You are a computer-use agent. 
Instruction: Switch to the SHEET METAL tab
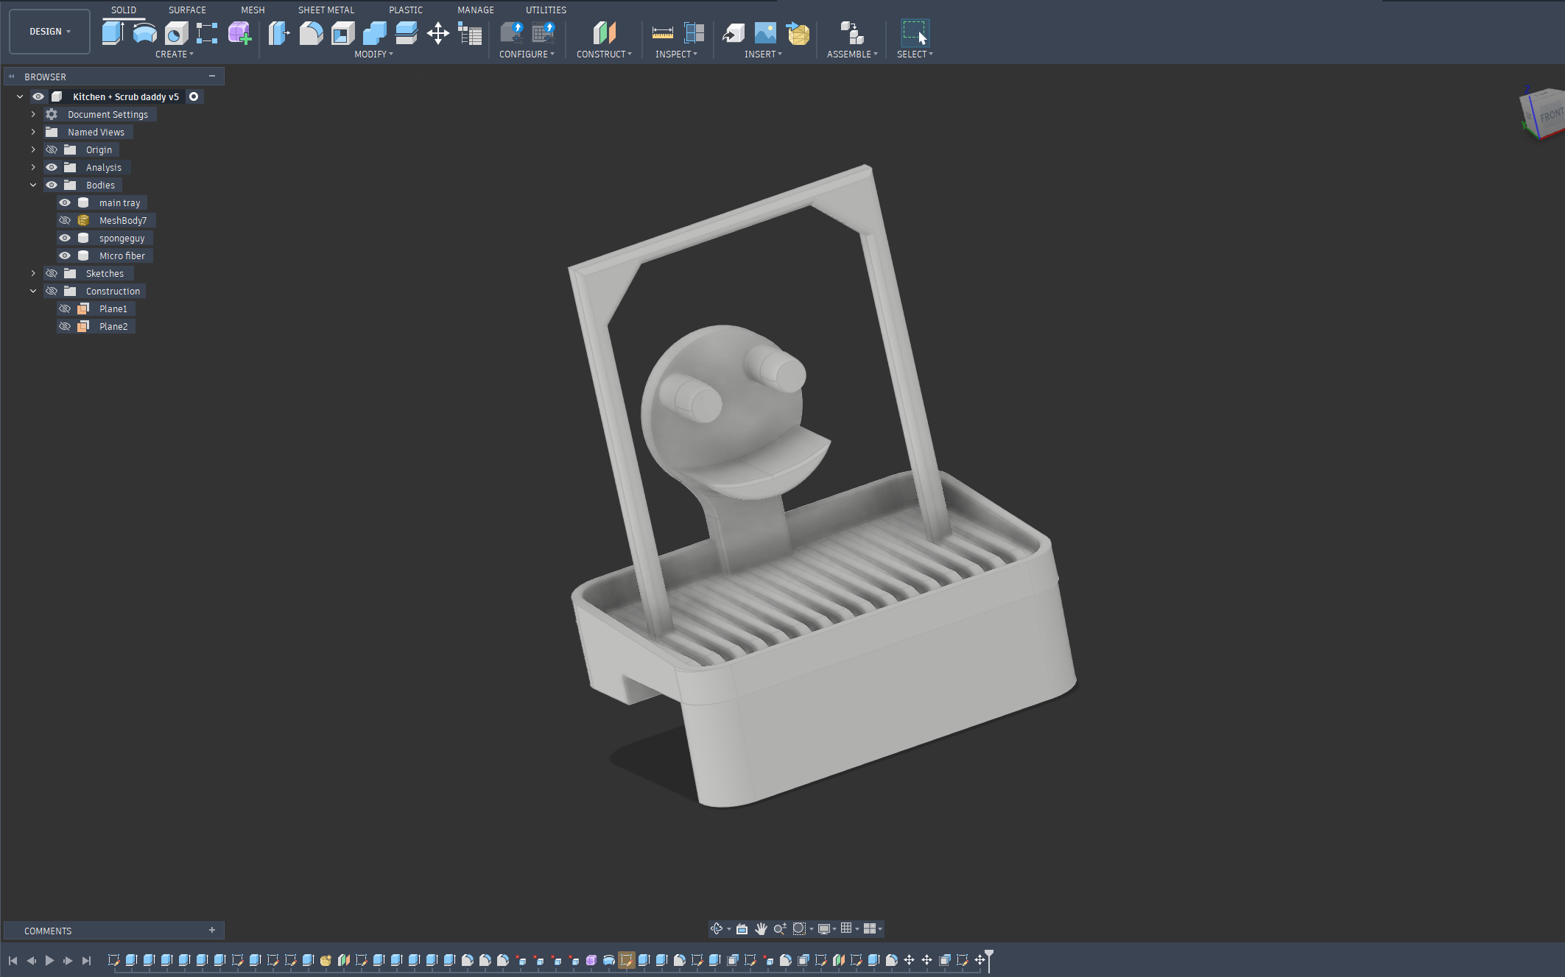tap(326, 10)
